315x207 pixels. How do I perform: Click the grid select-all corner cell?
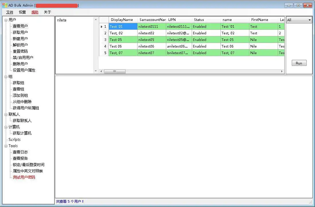[x=104, y=20]
